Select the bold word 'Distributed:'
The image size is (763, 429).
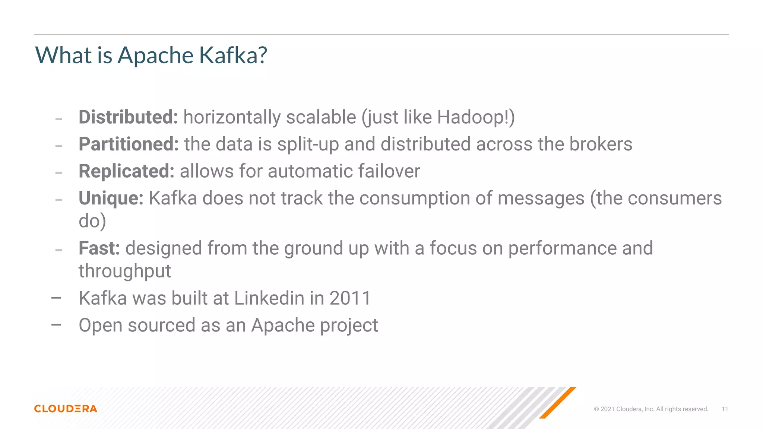click(128, 117)
